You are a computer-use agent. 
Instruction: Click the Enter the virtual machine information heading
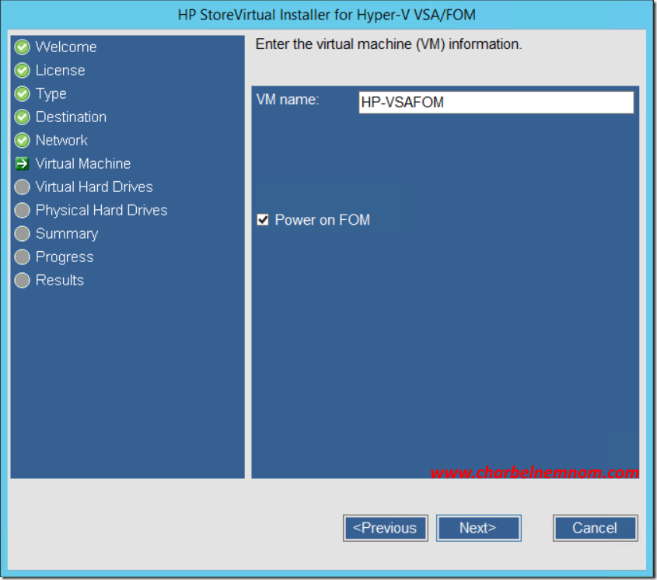[x=389, y=44]
